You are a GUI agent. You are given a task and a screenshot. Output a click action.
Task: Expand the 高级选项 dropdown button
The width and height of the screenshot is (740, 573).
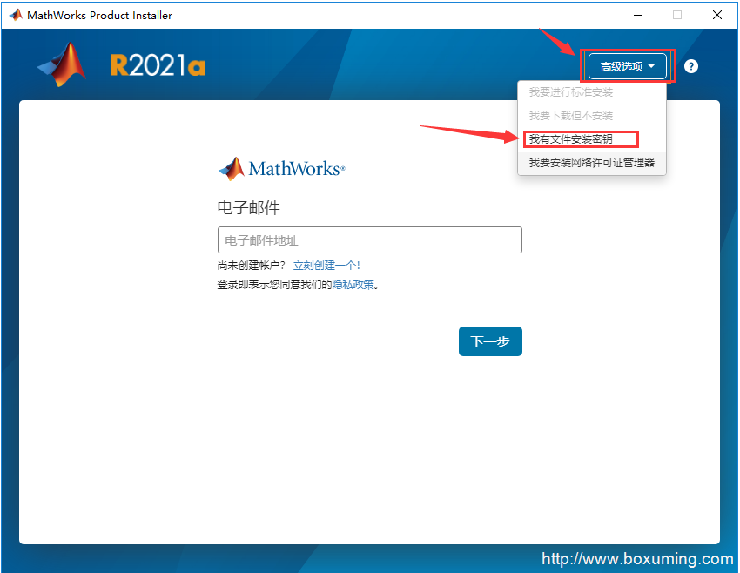point(627,66)
